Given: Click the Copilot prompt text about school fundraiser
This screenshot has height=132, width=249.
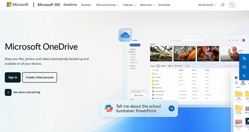Looking at the screenshot, I should tap(138, 109).
